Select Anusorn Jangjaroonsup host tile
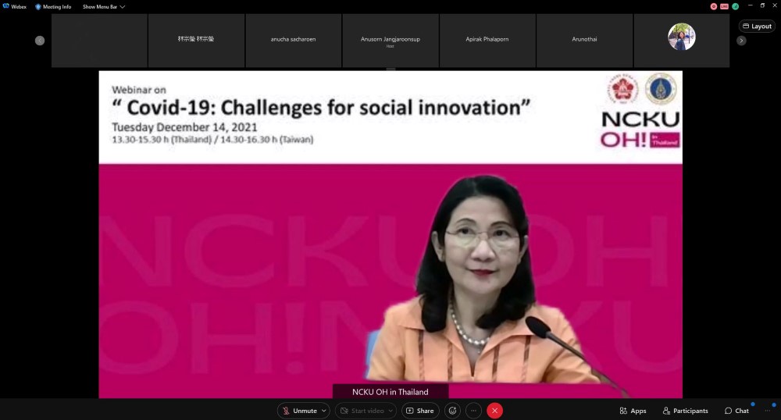 click(390, 41)
